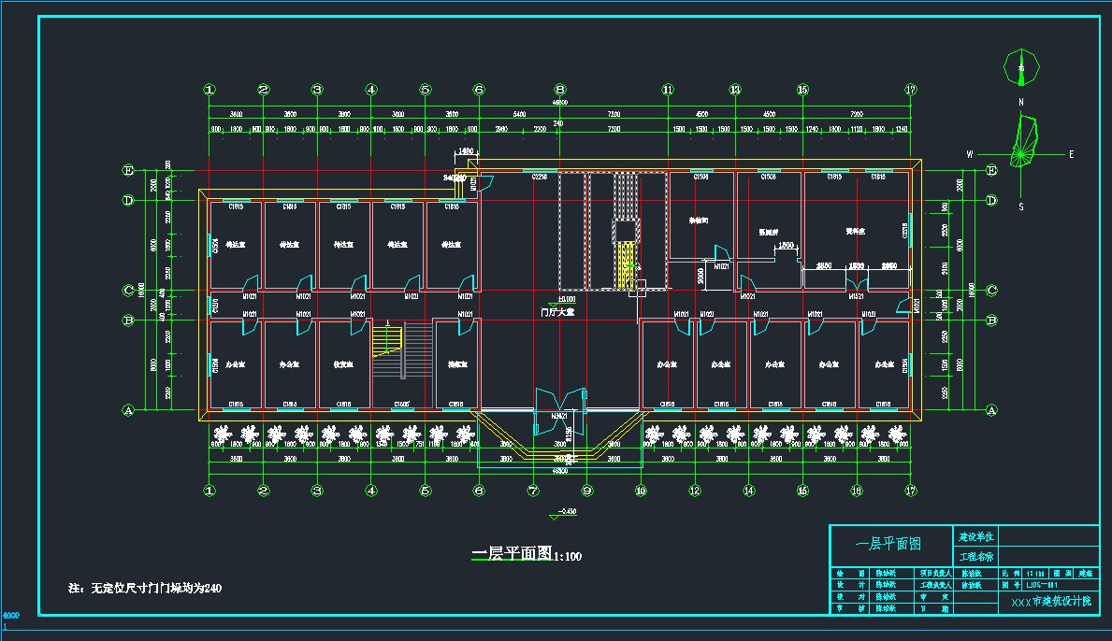Select grid axis bubble E on left side
The width and height of the screenshot is (1112, 641).
[129, 170]
